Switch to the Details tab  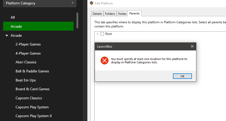point(97,14)
